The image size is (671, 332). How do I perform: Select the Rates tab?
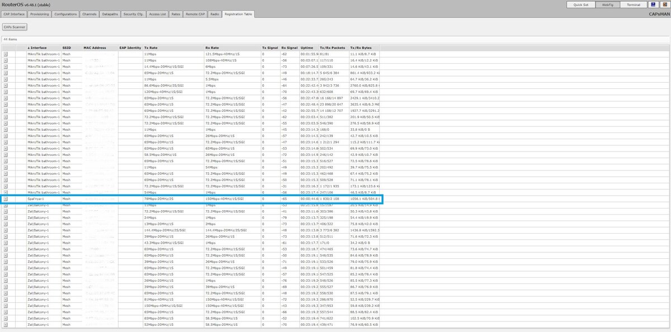coord(176,14)
